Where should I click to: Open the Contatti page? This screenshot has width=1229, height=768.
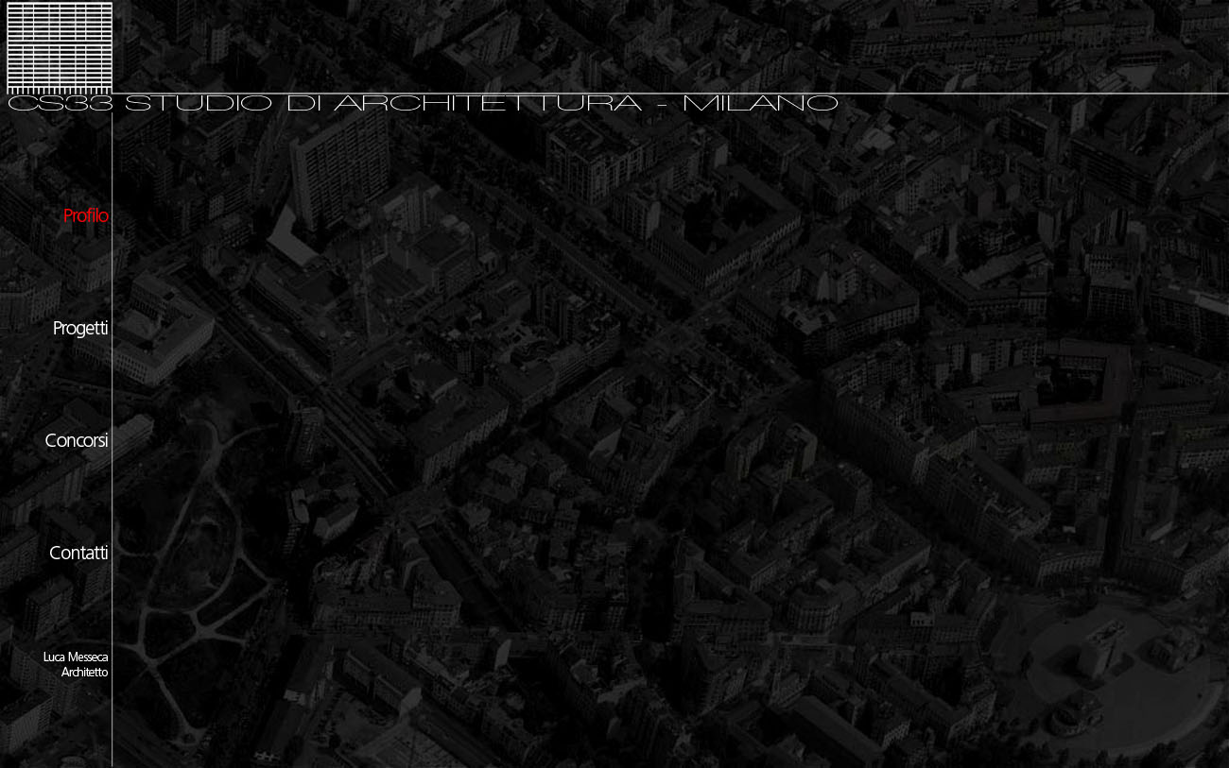(x=78, y=554)
